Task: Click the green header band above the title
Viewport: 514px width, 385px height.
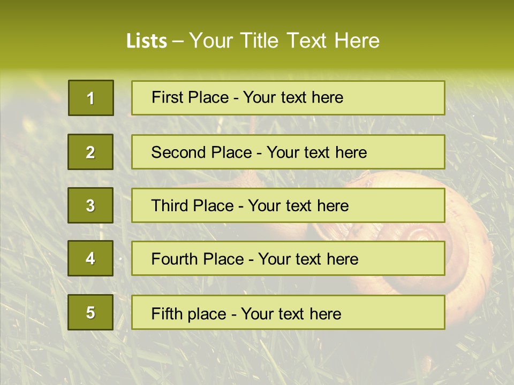Action: click(257, 12)
